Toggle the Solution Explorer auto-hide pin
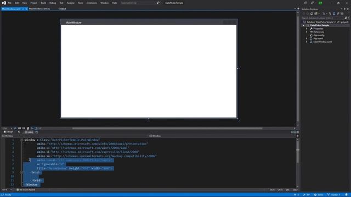The height and width of the screenshot is (197, 351). [345, 9]
